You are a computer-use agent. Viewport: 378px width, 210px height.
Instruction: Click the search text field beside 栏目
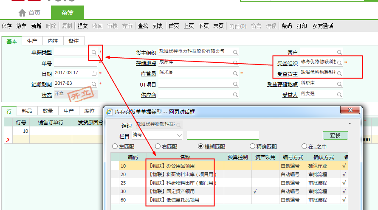pyautogui.click(x=223, y=135)
